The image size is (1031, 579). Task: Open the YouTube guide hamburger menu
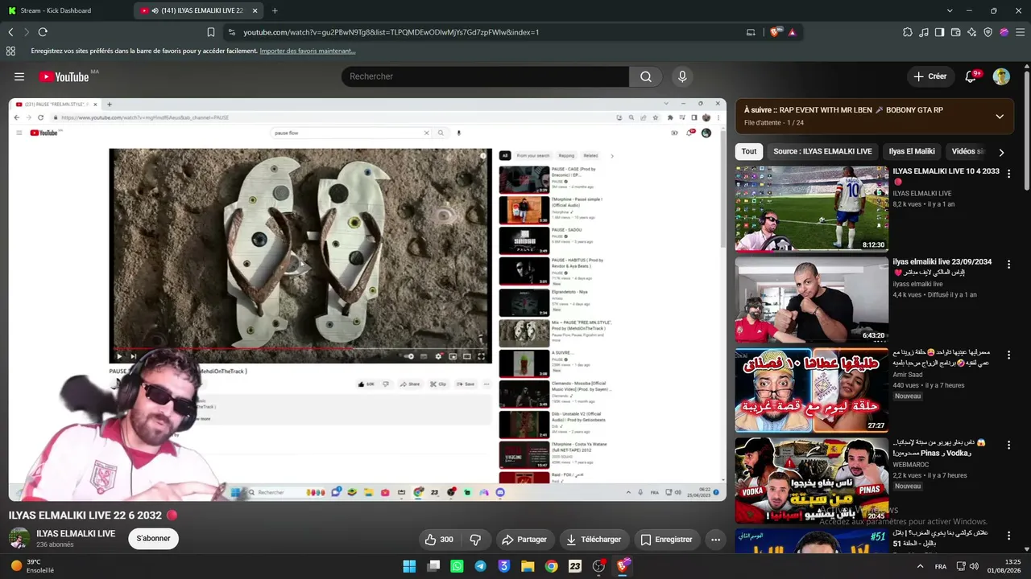point(19,76)
